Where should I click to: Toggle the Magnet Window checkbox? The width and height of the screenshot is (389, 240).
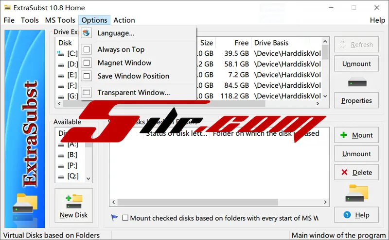pos(87,63)
